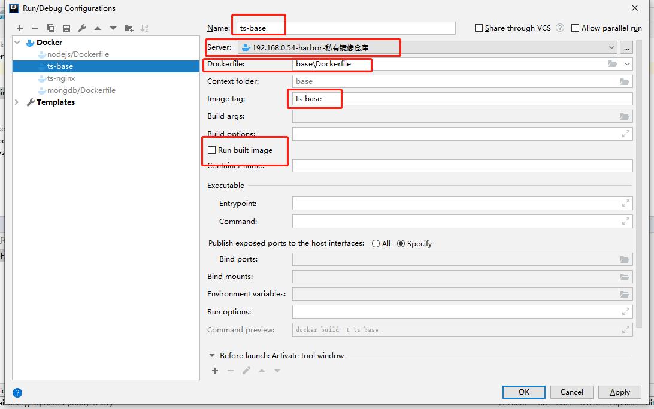654x409 pixels.
Task: Browse for Context folder via folder icon
Action: (625, 81)
